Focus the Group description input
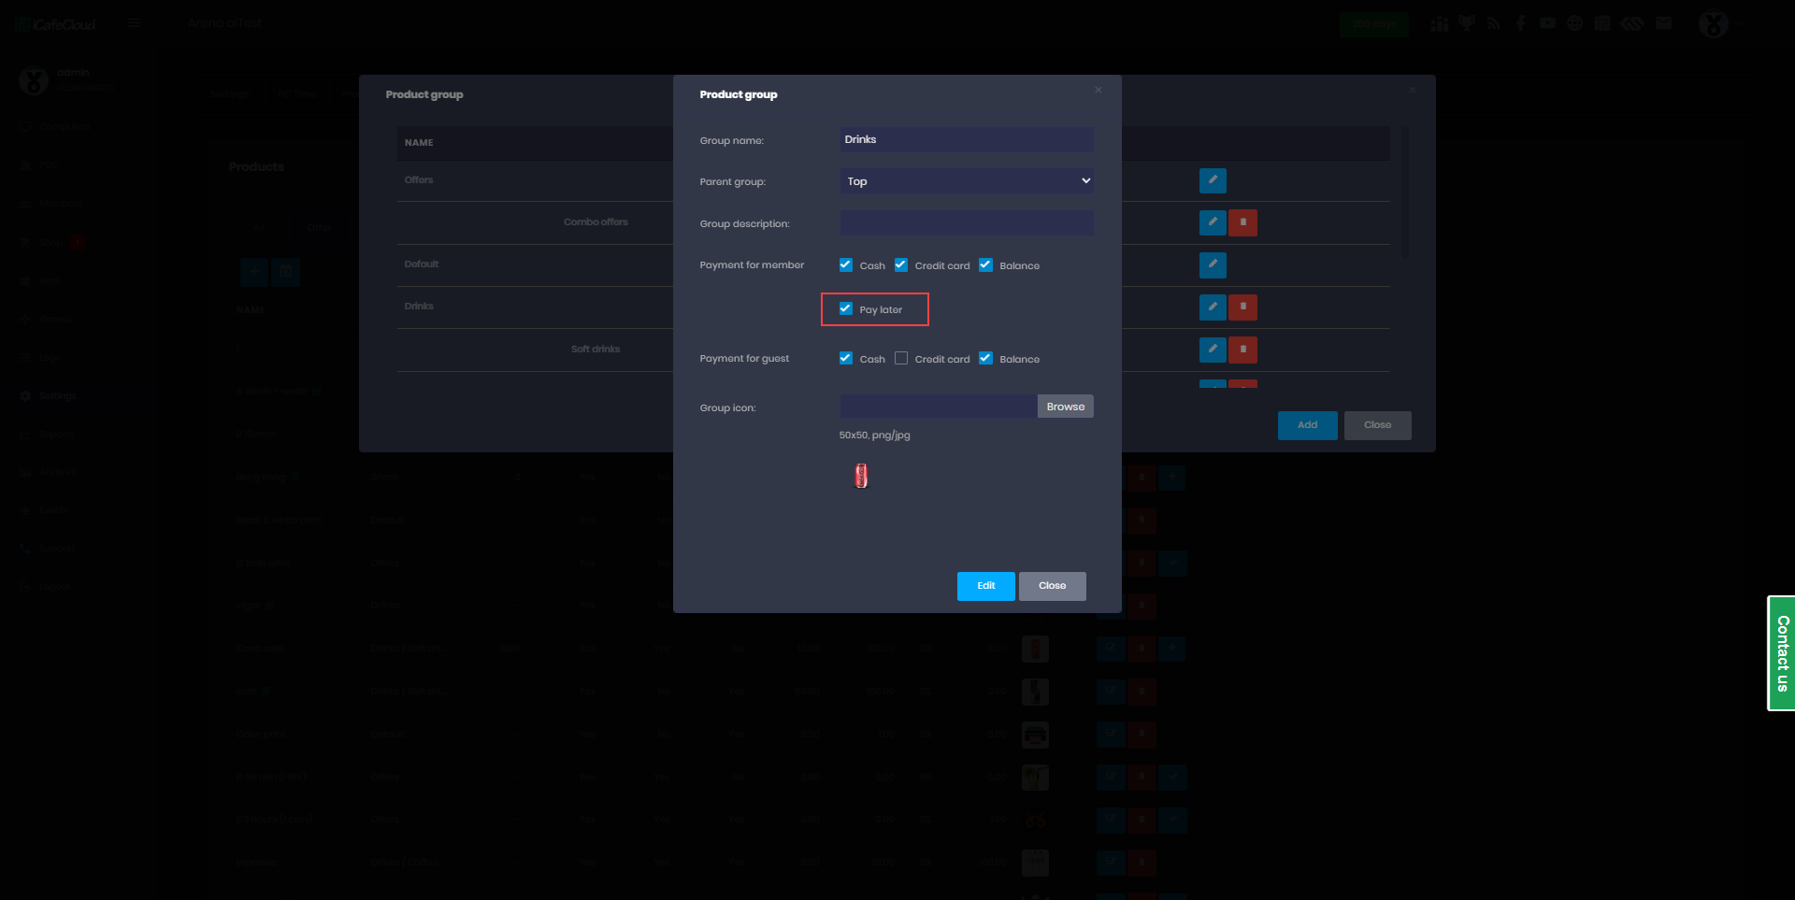Screen dimensions: 1795x900 [966, 223]
